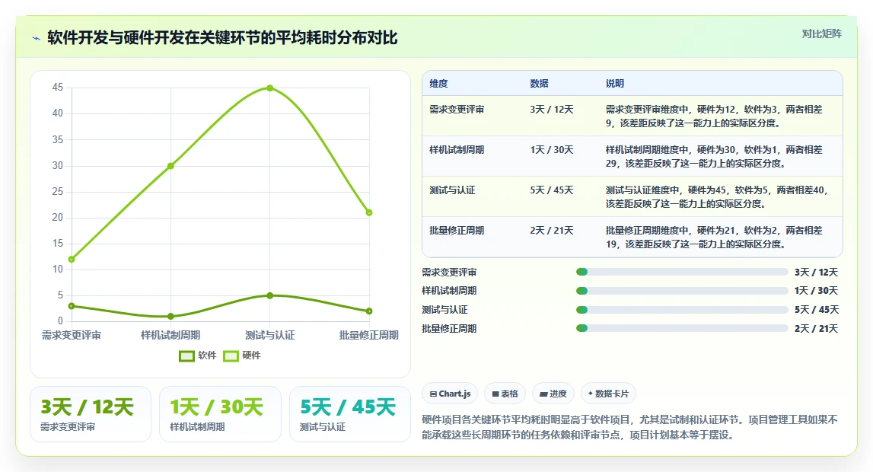Select the 进度 tag

click(x=553, y=394)
